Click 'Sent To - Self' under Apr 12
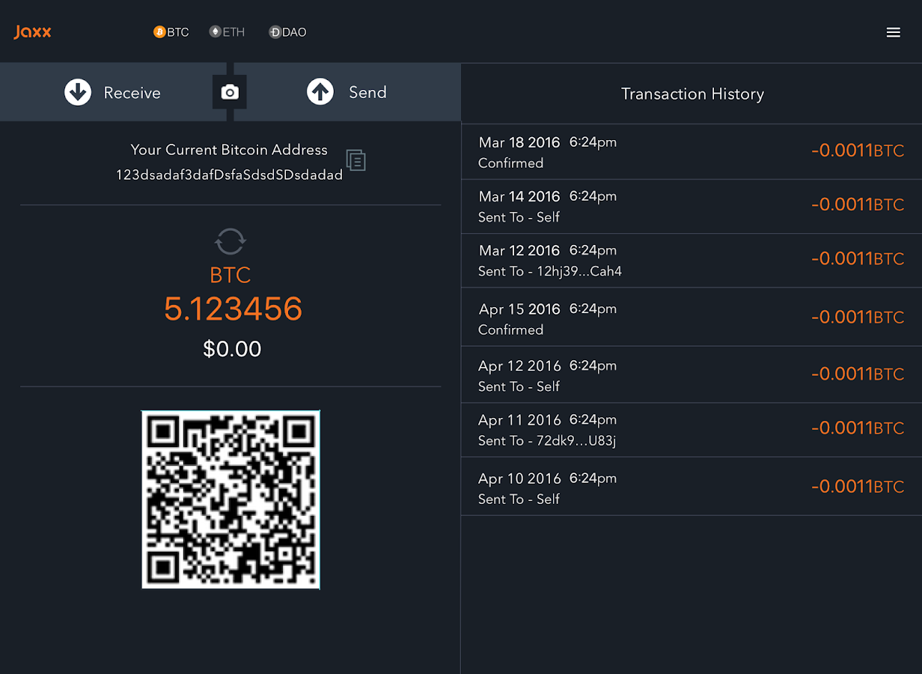 coord(519,386)
